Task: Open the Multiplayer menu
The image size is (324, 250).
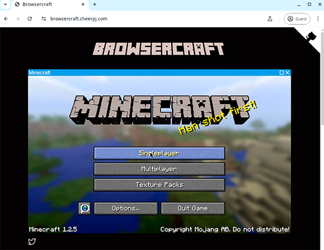Action: [x=159, y=169]
